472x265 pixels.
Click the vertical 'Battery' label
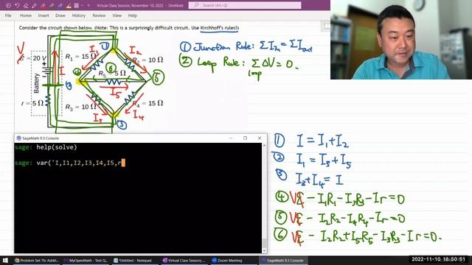click(36, 83)
